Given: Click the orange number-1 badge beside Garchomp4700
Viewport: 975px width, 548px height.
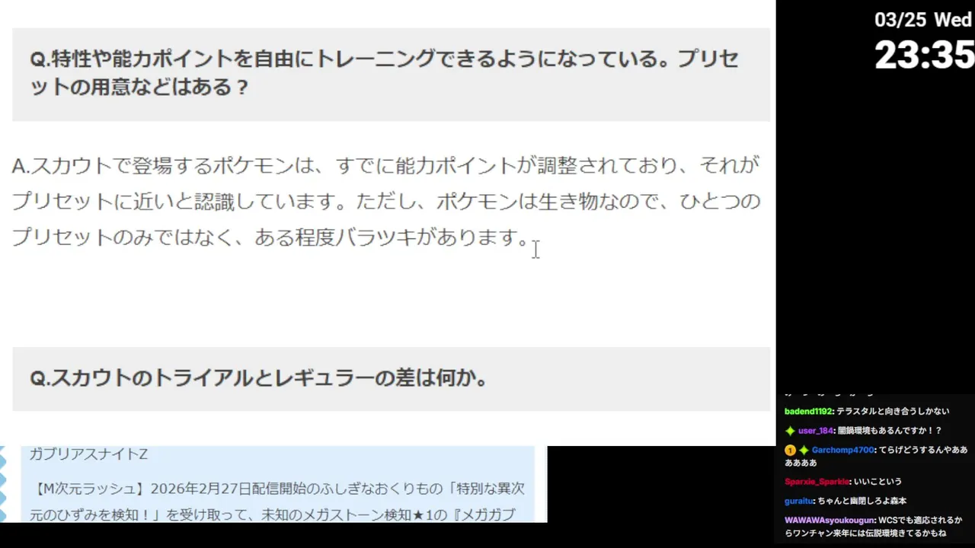Looking at the screenshot, I should 790,451.
